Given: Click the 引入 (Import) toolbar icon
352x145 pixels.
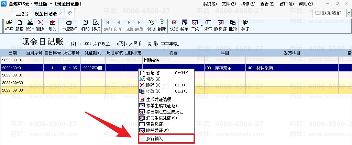Looking at the screenshot, I should [x=52, y=25].
